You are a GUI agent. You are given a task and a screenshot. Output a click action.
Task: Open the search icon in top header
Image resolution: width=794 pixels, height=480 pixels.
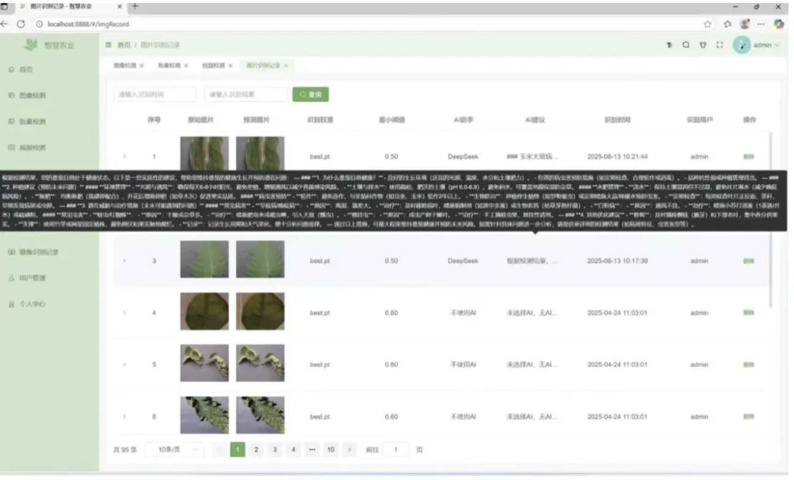pyautogui.click(x=686, y=45)
